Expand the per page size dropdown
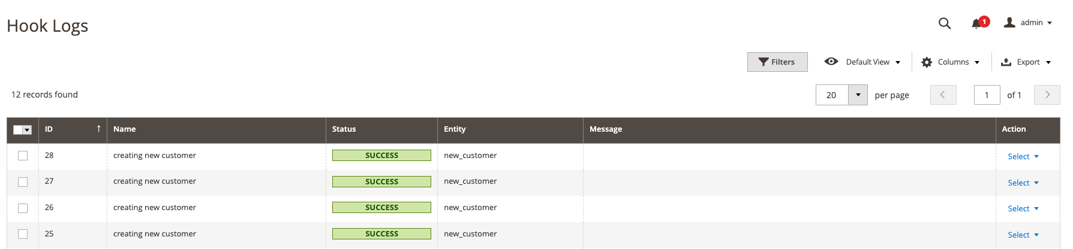 (x=858, y=95)
